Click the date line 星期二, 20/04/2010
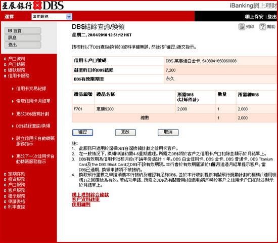Viewport: 278px width, 243px height. [x=102, y=35]
